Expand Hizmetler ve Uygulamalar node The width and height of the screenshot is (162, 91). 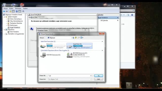point(4,34)
